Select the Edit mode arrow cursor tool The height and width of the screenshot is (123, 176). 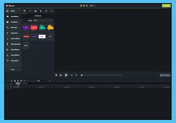pyautogui.click(x=81, y=6)
